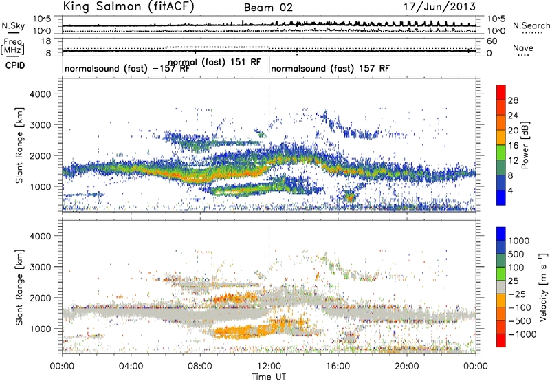The width and height of the screenshot is (550, 381).
Task: Click '08:00' on the time axis
Action: [200, 367]
